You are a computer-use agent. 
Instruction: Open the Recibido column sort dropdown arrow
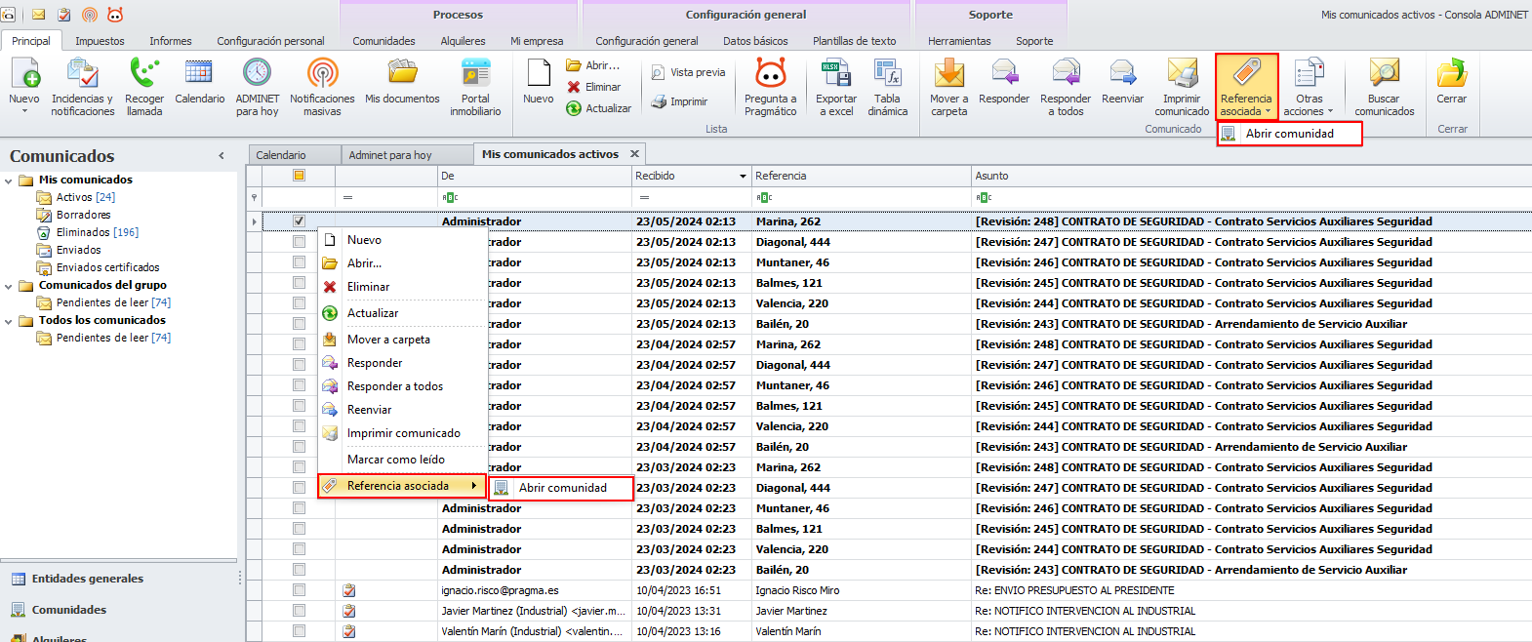pyautogui.click(x=744, y=177)
